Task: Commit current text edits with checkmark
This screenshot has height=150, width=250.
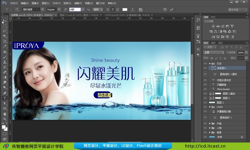Action: tap(171, 9)
